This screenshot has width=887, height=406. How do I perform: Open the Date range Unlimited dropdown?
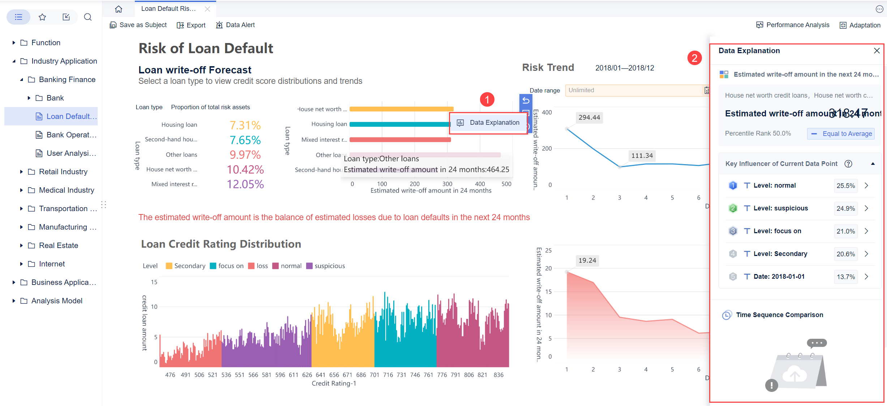click(637, 90)
